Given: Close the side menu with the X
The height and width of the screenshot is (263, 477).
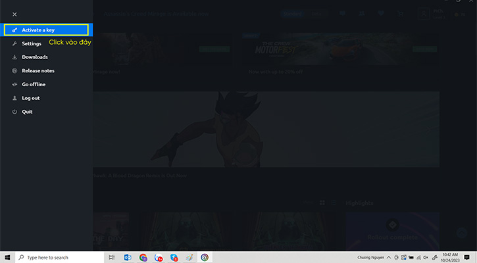Looking at the screenshot, I should [14, 14].
